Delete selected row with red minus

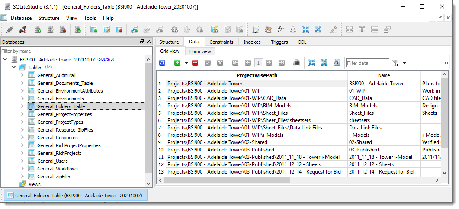(x=195, y=63)
